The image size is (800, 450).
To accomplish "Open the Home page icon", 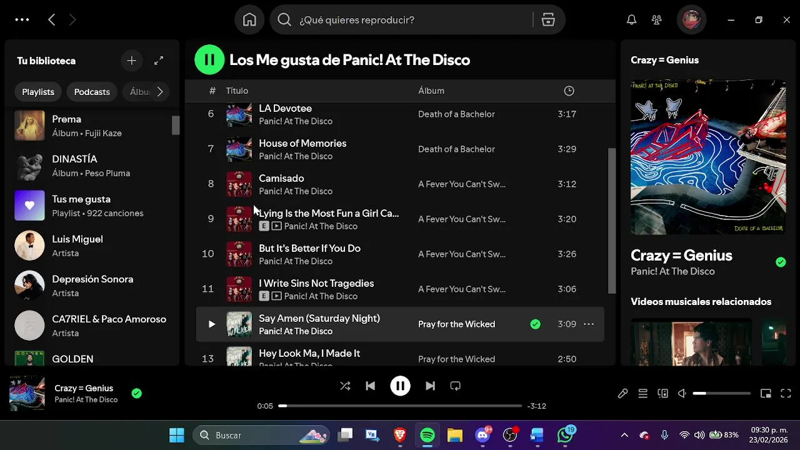I will point(249,20).
